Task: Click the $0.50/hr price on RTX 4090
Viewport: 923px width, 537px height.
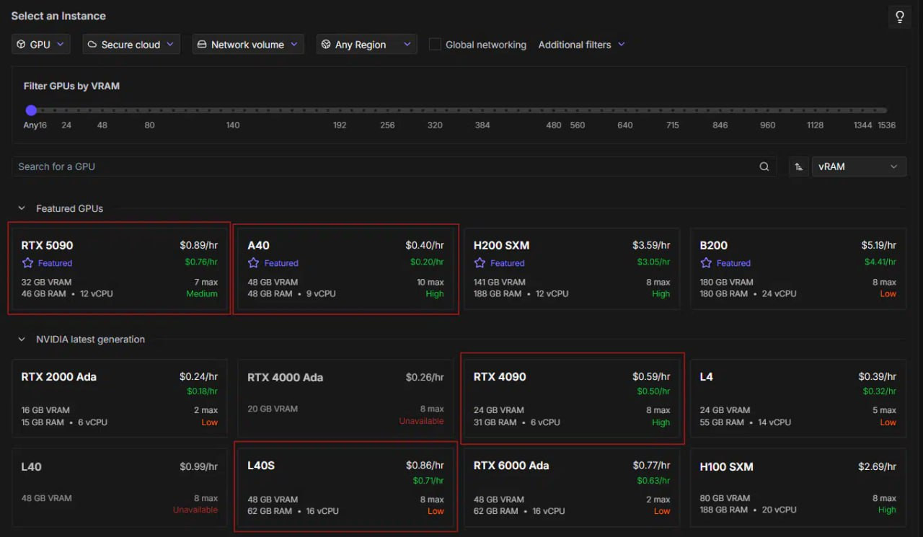Action: click(653, 391)
